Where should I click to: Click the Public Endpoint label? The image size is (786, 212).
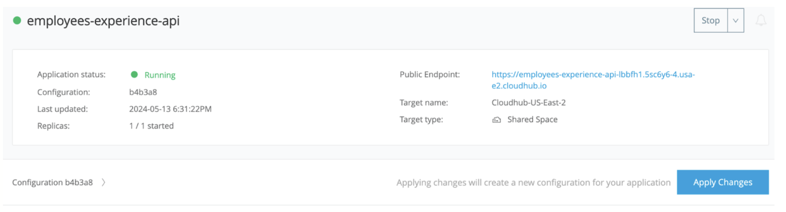pos(429,74)
